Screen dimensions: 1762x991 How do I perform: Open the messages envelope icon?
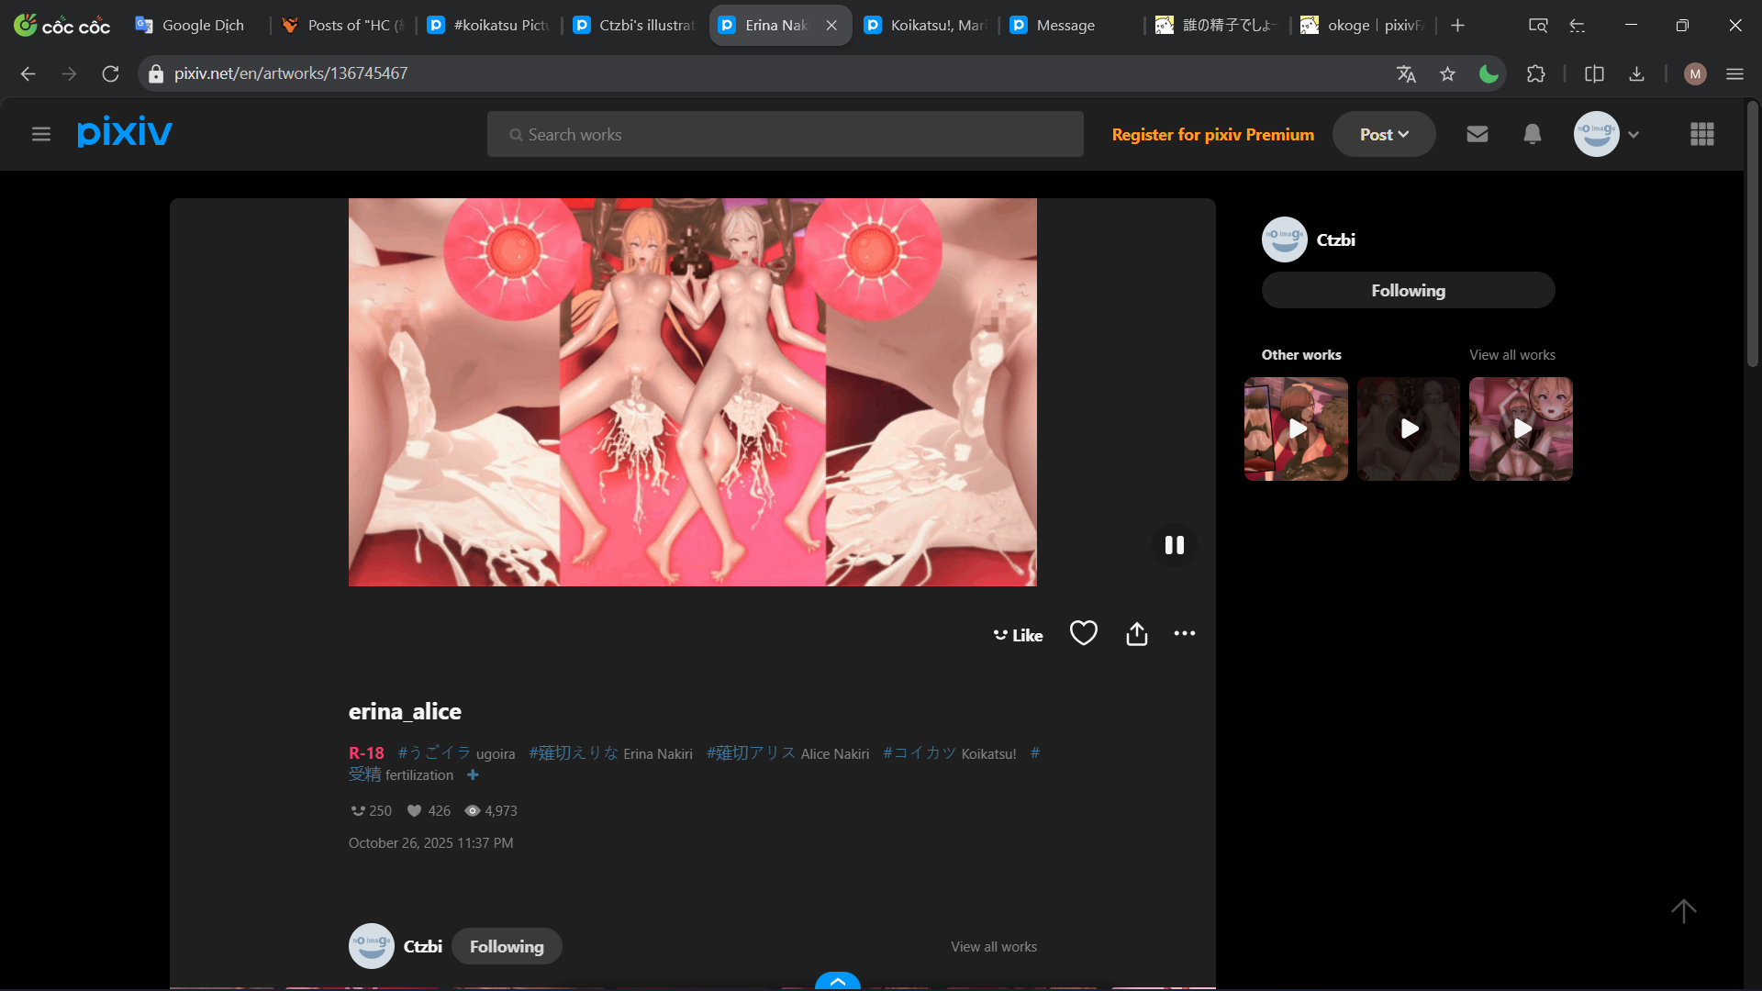(x=1478, y=134)
